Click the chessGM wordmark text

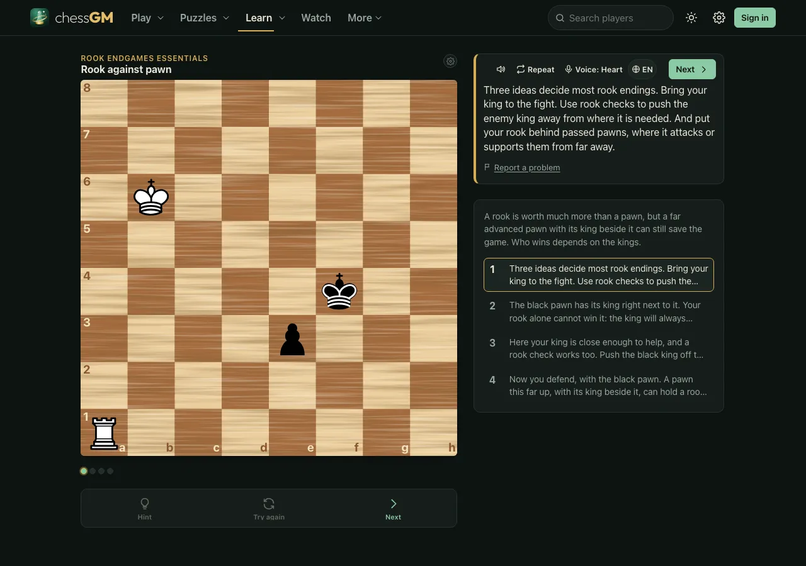pyautogui.click(x=84, y=18)
